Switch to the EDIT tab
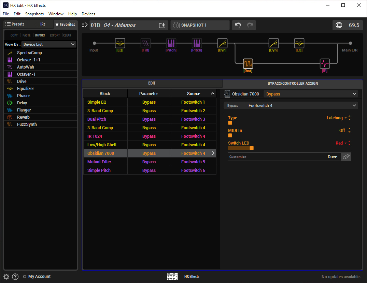 tap(152, 83)
